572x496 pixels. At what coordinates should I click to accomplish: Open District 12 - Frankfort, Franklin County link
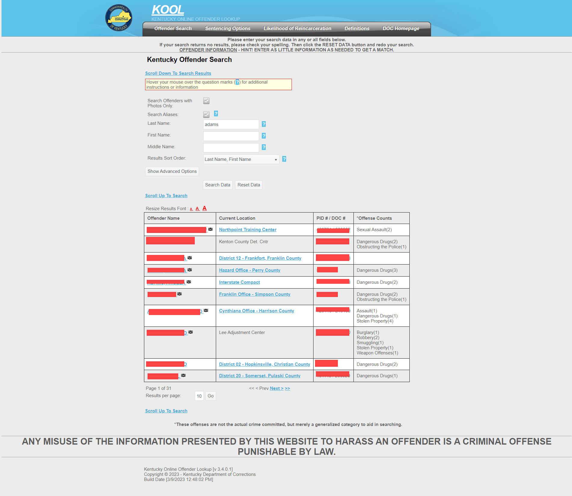(260, 258)
